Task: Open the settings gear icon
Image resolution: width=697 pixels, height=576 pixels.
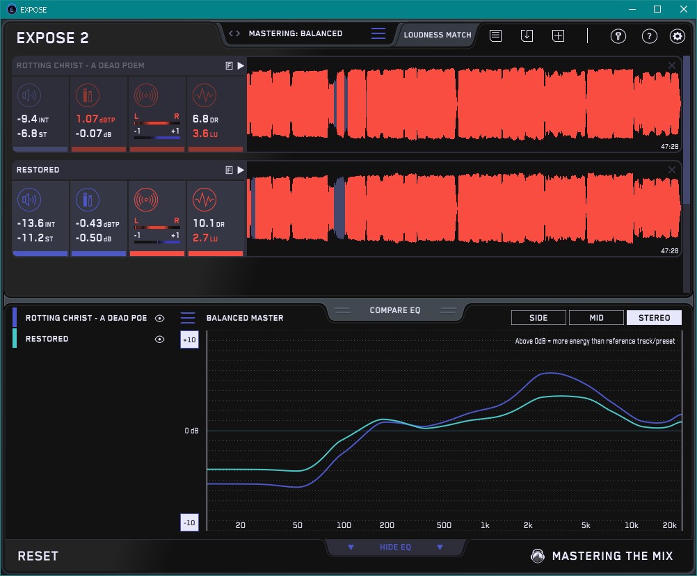Action: (x=677, y=36)
